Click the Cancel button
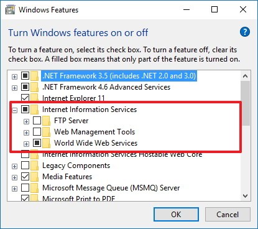The width and height of the screenshot is (258, 229). click(228, 215)
